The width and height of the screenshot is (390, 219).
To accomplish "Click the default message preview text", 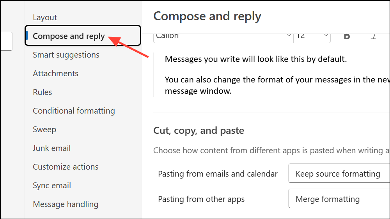I will [x=255, y=60].
